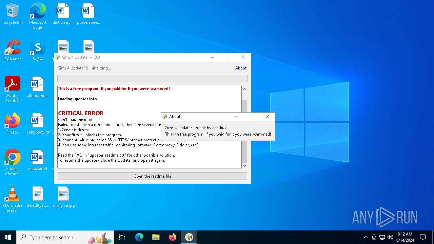The height and width of the screenshot is (244, 434).
Task: Click the '1. Server is down.' line
Action: (73, 130)
